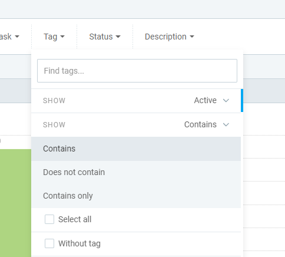
Task: Collapse the SHOW Contains dropdown row
Action: click(136, 125)
